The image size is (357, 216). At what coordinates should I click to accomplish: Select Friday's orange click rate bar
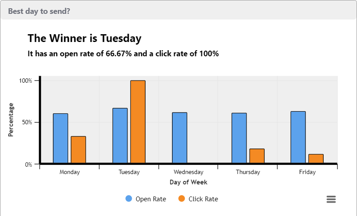pyautogui.click(x=316, y=158)
